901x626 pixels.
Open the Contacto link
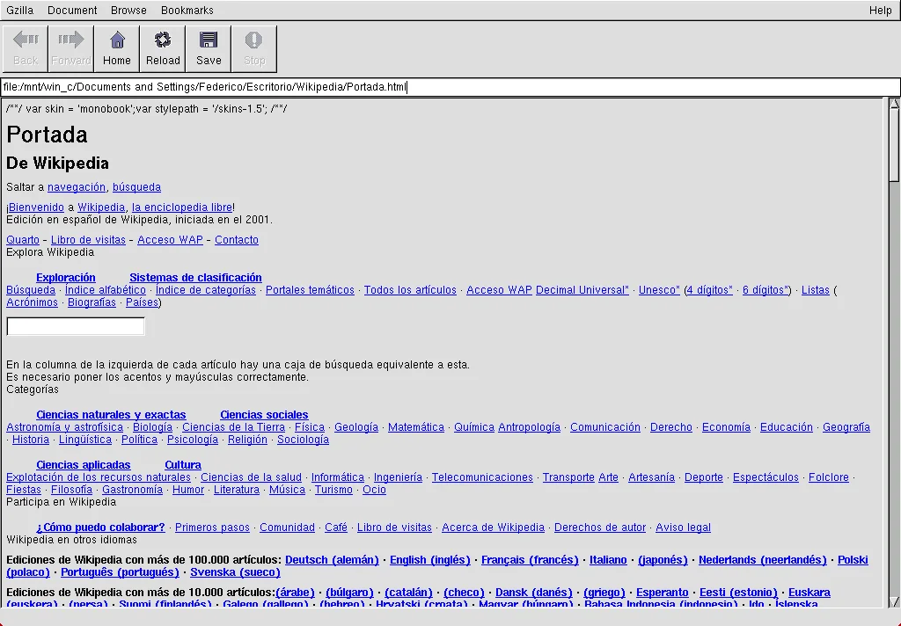point(237,240)
